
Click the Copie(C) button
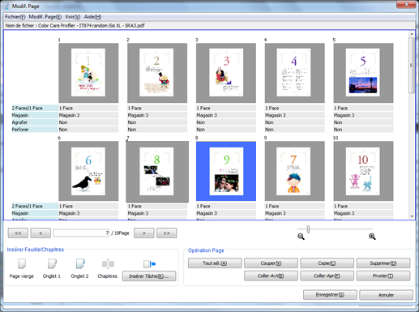(x=327, y=263)
